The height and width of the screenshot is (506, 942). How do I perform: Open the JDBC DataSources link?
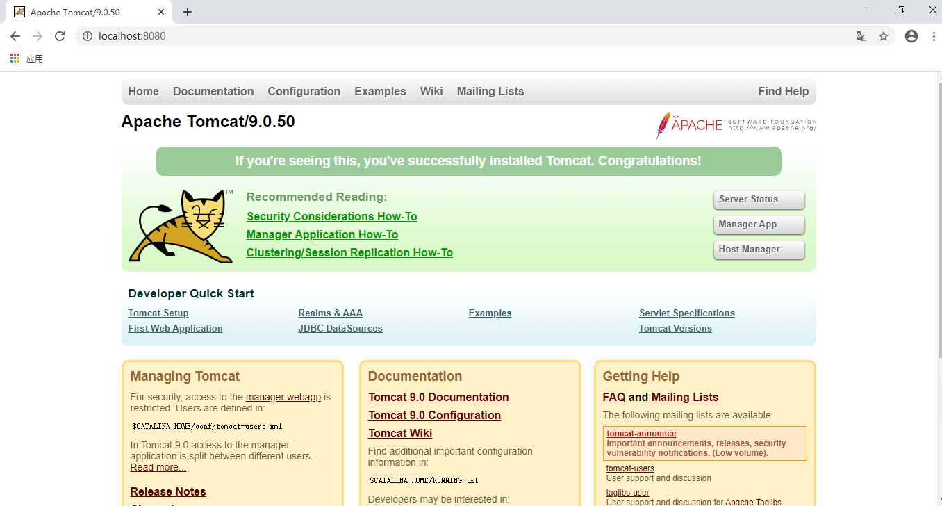tap(340, 328)
